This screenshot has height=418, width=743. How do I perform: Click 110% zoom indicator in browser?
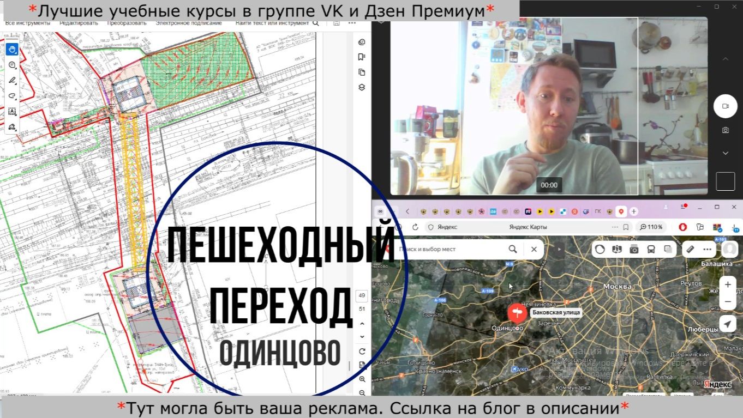click(x=651, y=227)
